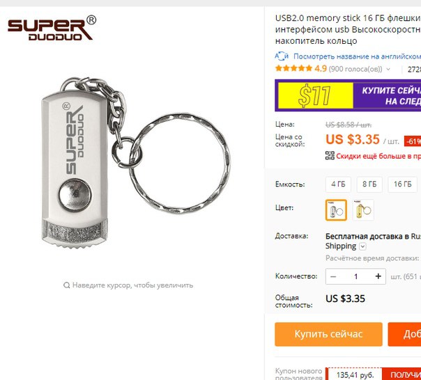The height and width of the screenshot is (380, 421).
Task: Click the quantity input field
Action: [x=355, y=276]
